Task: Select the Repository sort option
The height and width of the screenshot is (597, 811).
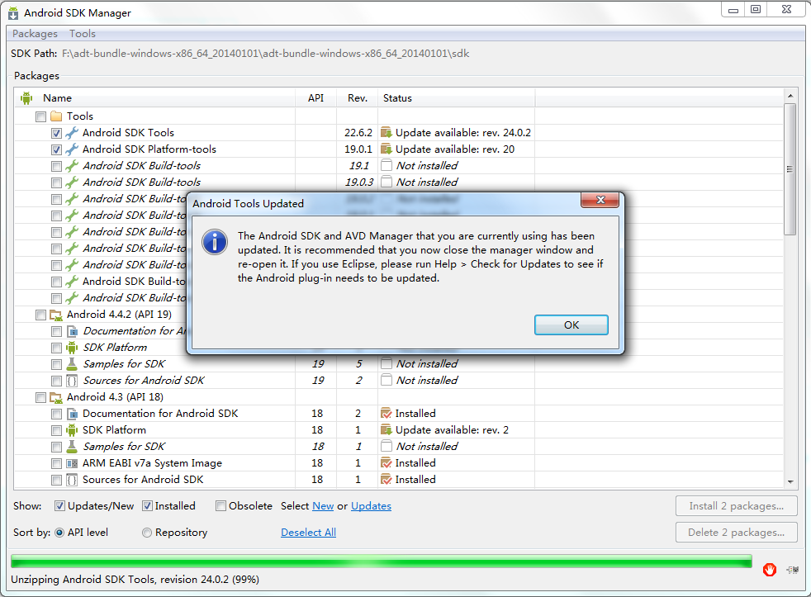Action: (x=147, y=533)
